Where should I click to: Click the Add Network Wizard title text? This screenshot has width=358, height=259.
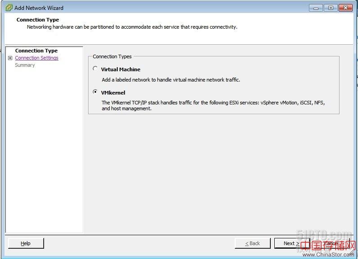click(39, 8)
